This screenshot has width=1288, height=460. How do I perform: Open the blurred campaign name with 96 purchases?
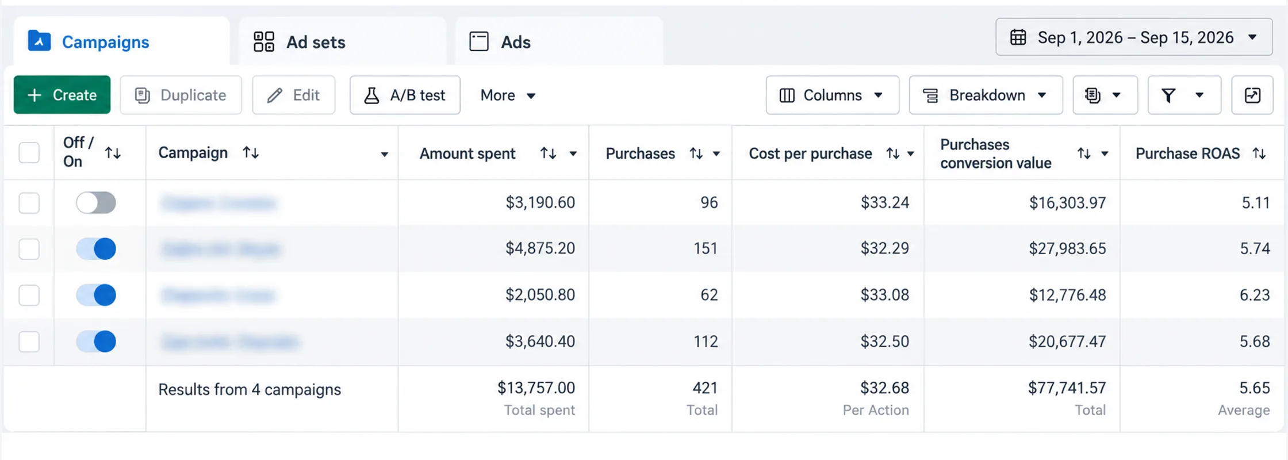point(218,202)
